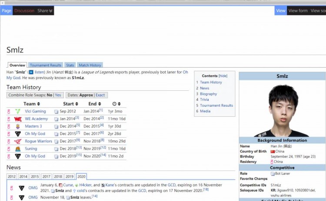The height and width of the screenshot is (201, 326).
Task: Jump to Biography in Contents
Action: (x=208, y=94)
